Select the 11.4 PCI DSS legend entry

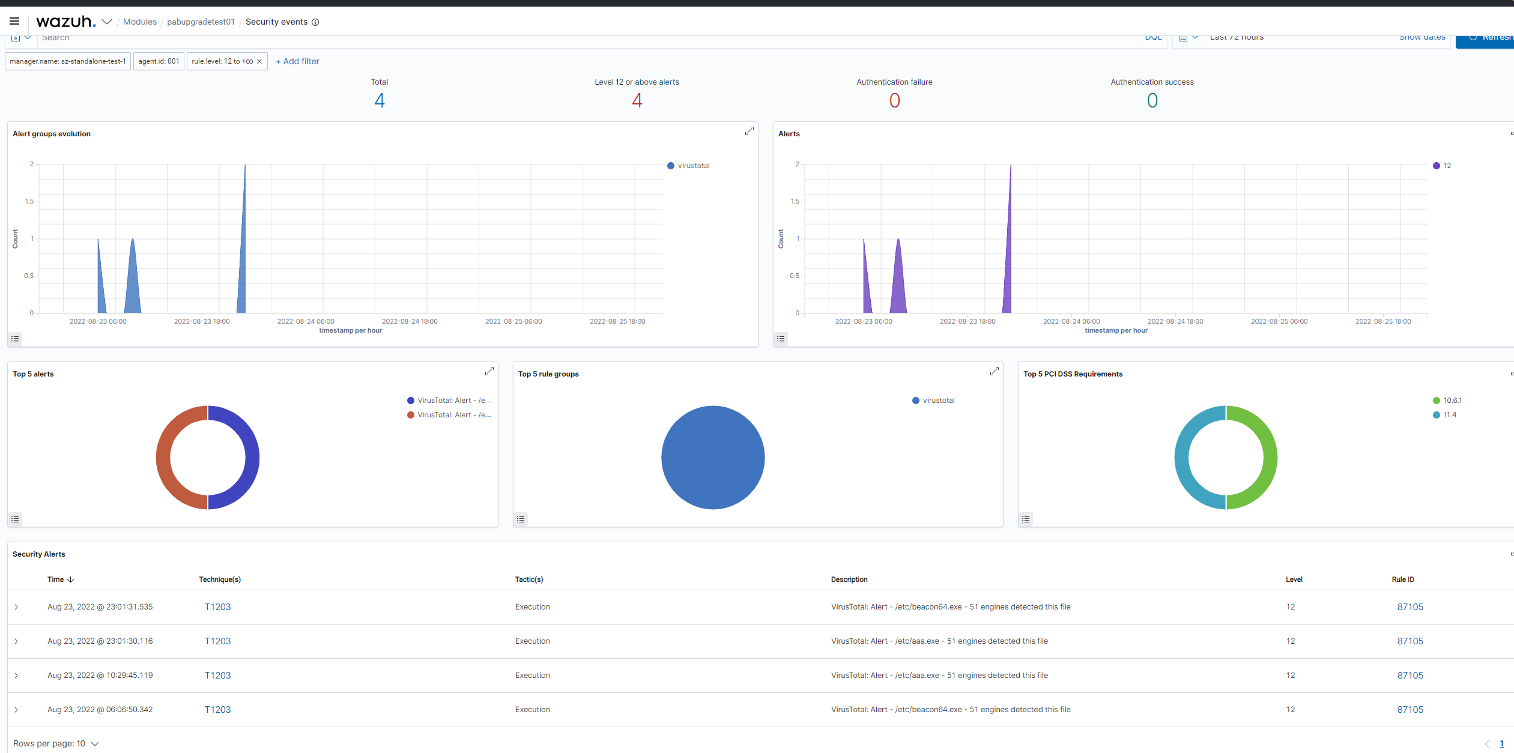pyautogui.click(x=1444, y=415)
